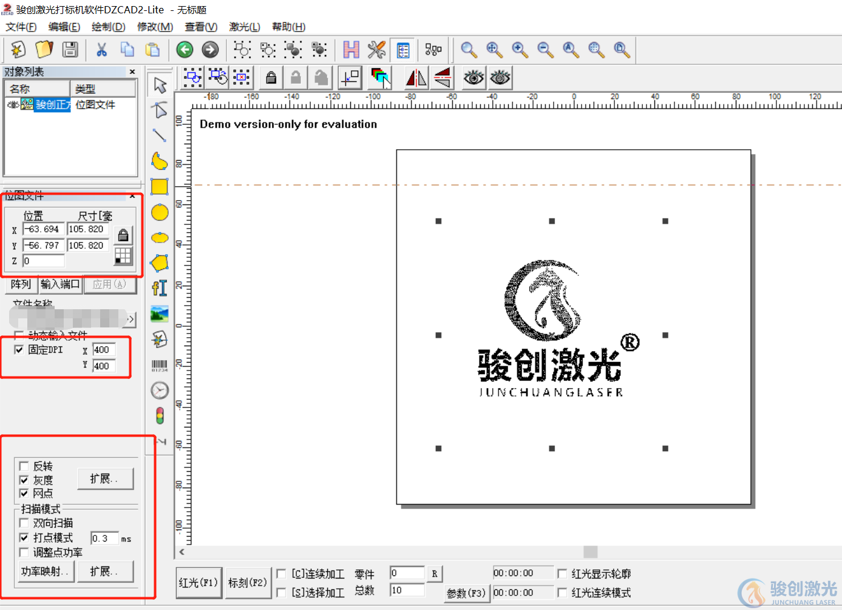Image resolution: width=842 pixels, height=610 pixels.
Task: Enable 红光显示轮廓 checkbox
Action: click(x=562, y=574)
